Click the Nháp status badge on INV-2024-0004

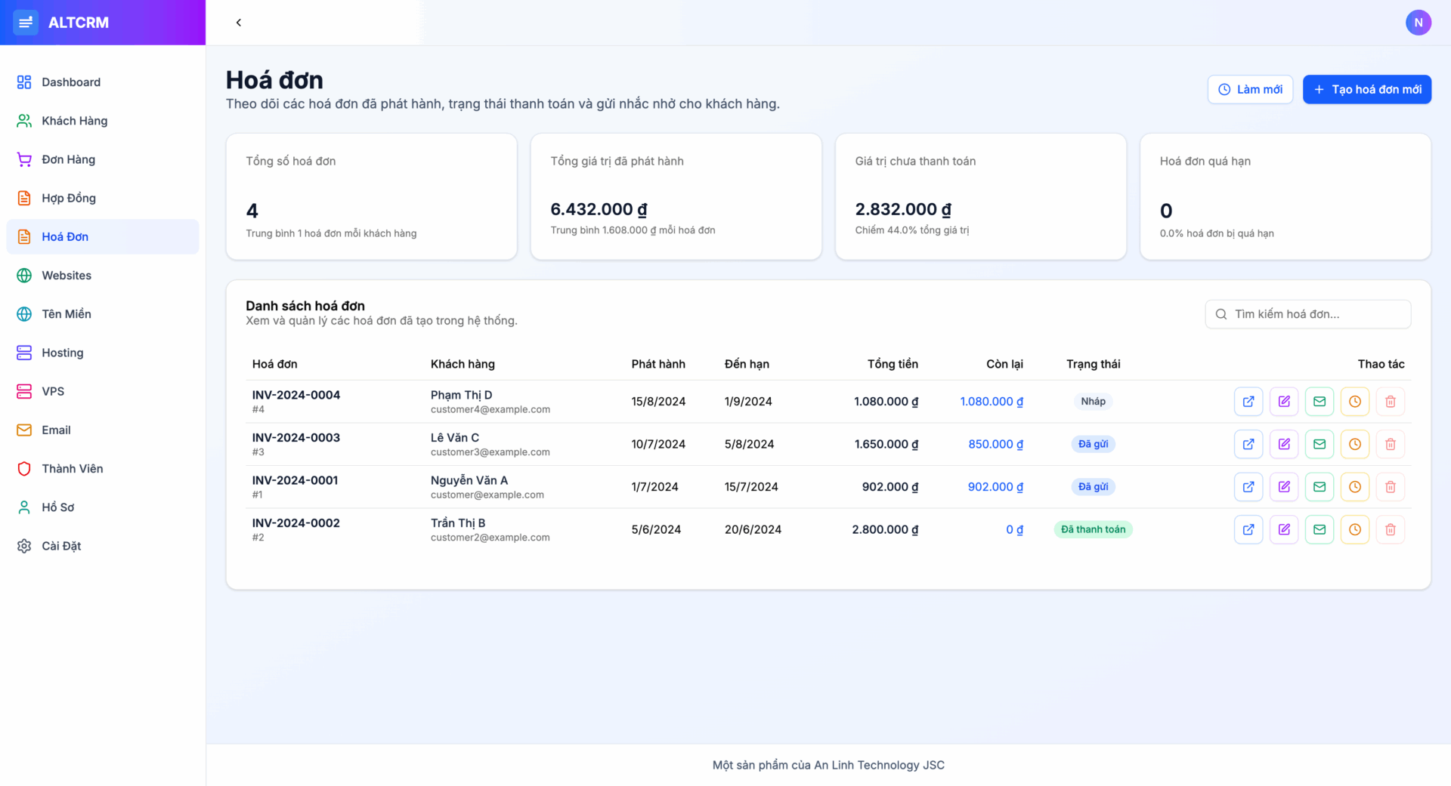coord(1093,401)
